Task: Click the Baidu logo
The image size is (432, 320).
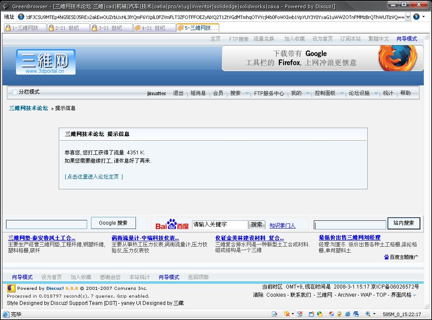Action: [172, 224]
